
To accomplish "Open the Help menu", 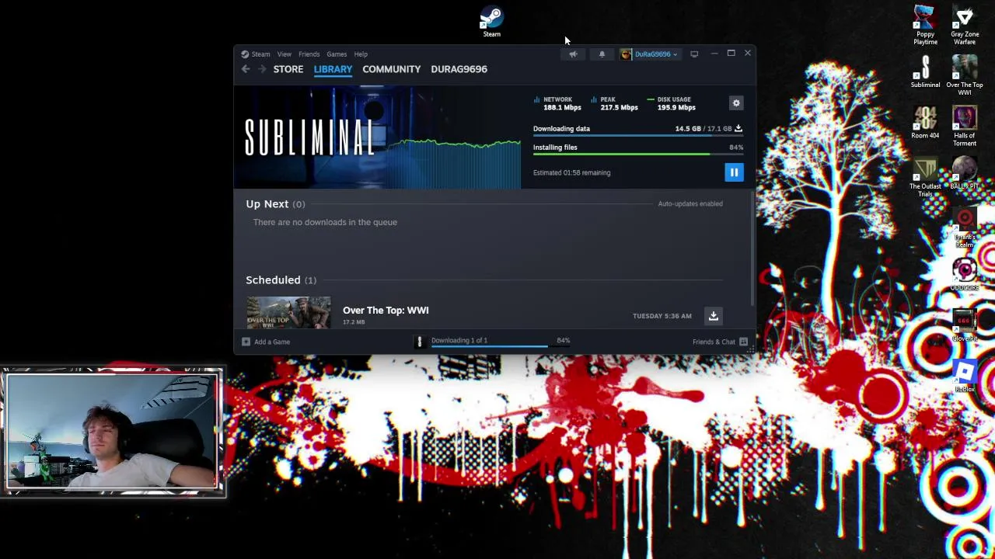I will [x=361, y=54].
